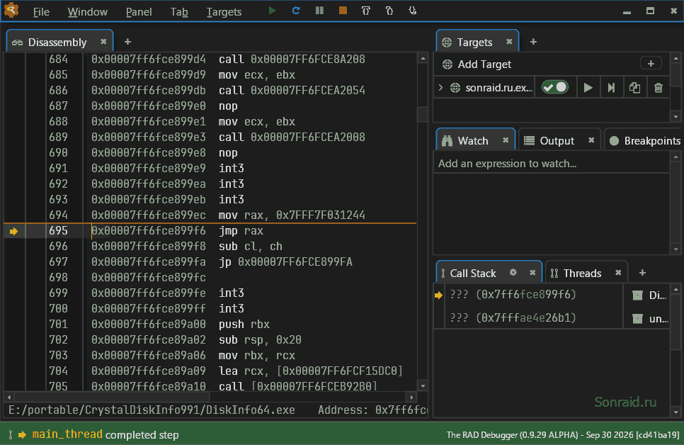The width and height of the screenshot is (684, 445).
Task: Open the Tab menu
Action: (179, 12)
